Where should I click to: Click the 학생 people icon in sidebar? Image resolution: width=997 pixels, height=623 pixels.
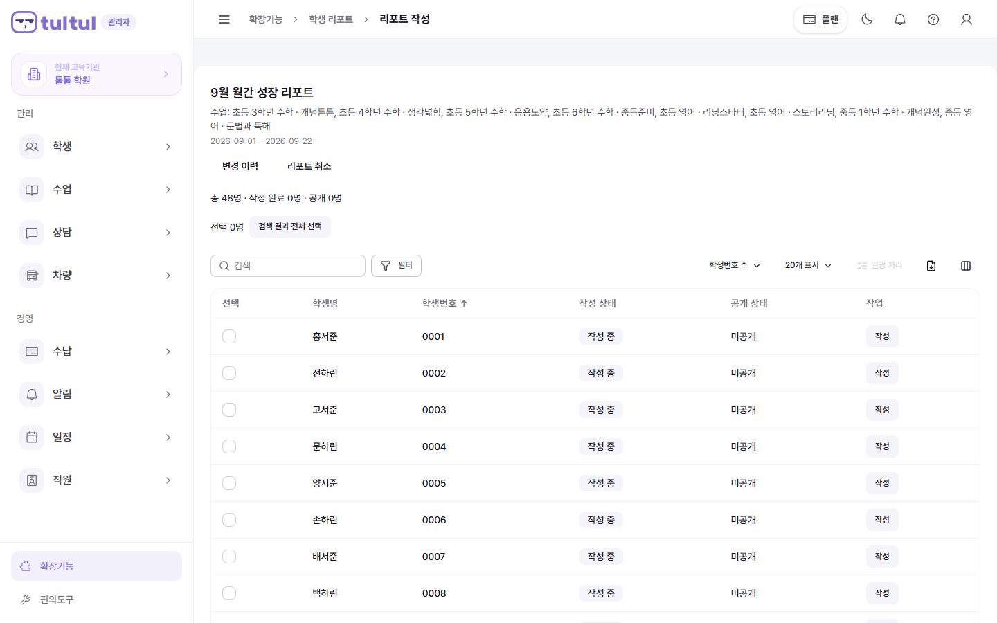[32, 147]
